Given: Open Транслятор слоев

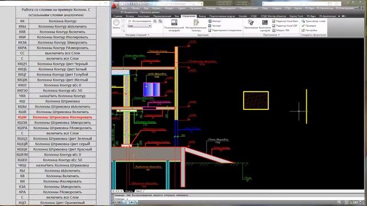Looking at the screenshot, I should 314,21.
